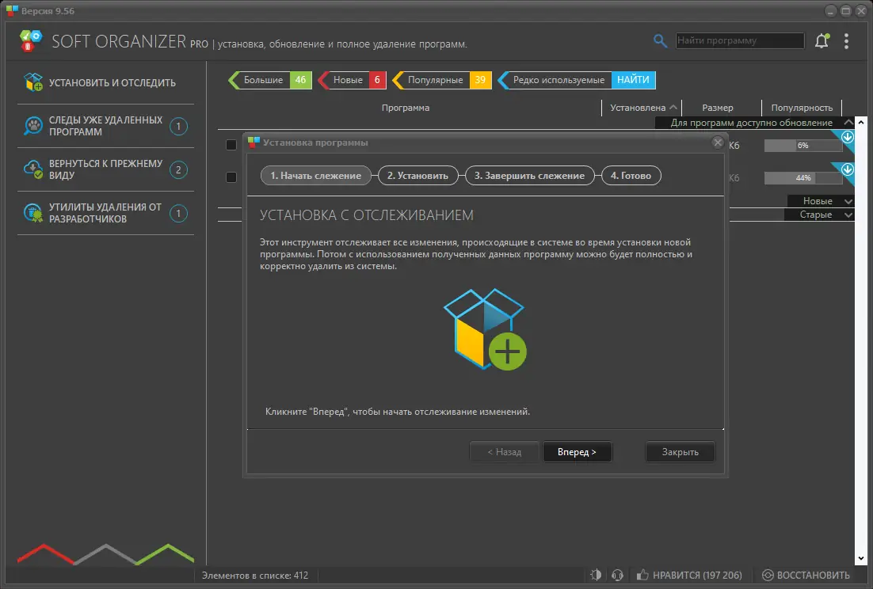This screenshot has width=873, height=589.
Task: Click the 6% popularity bar
Action: coord(802,146)
